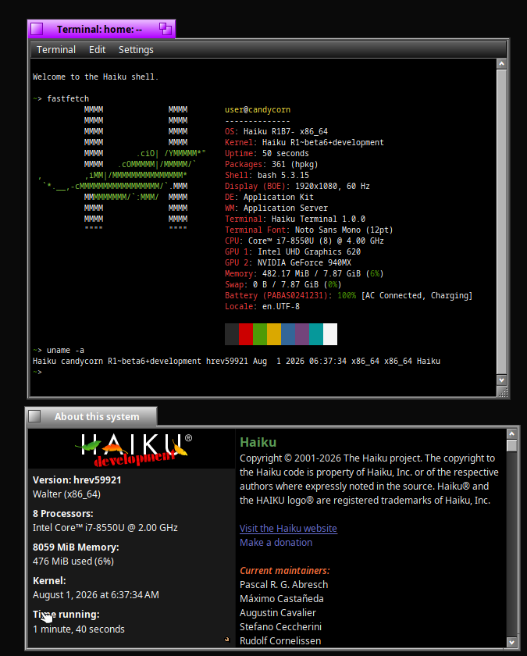Open the Edit menu in Terminal
This screenshot has width=527, height=656.
pyautogui.click(x=97, y=50)
